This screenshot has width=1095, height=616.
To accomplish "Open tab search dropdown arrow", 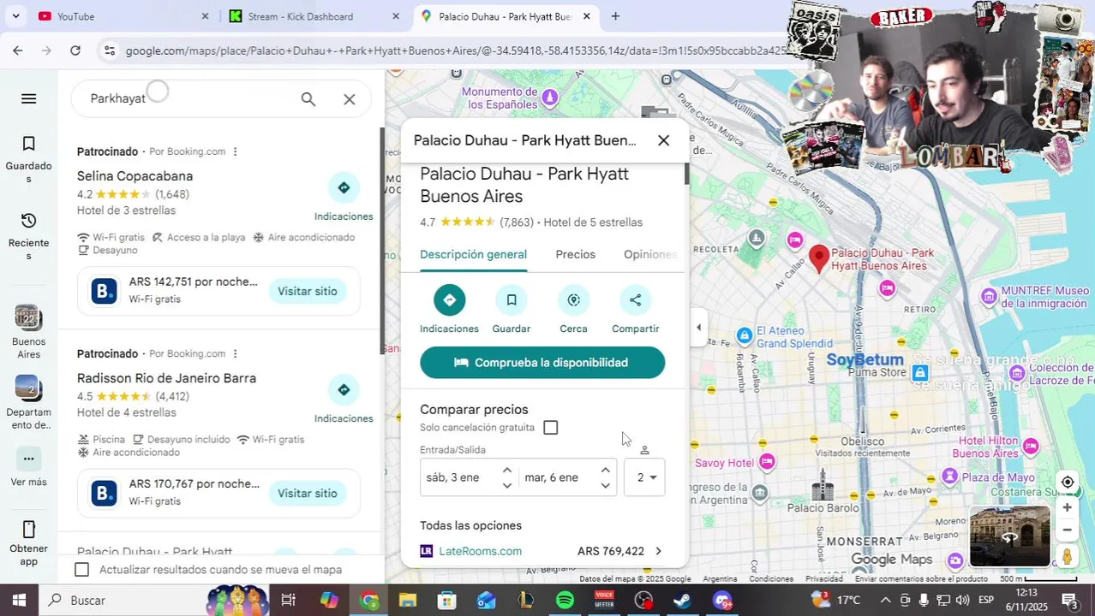I will tap(15, 16).
